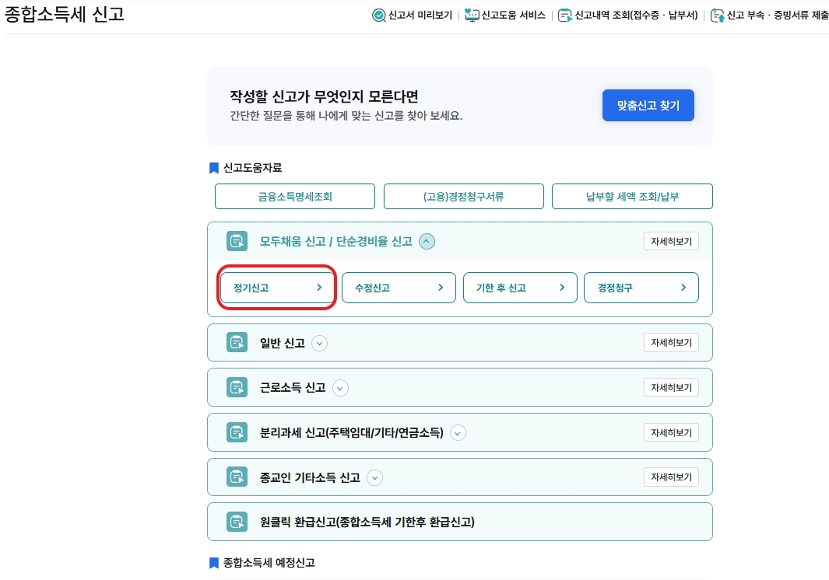829x580 pixels.
Task: Click the icon beside 신고 부속·증빙서류 제출
Action: coord(718,16)
